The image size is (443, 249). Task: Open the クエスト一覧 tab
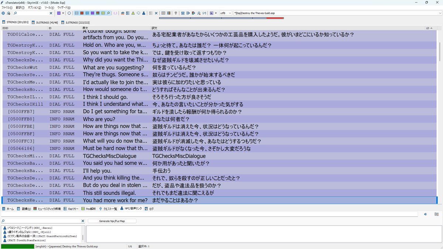pos(108,209)
